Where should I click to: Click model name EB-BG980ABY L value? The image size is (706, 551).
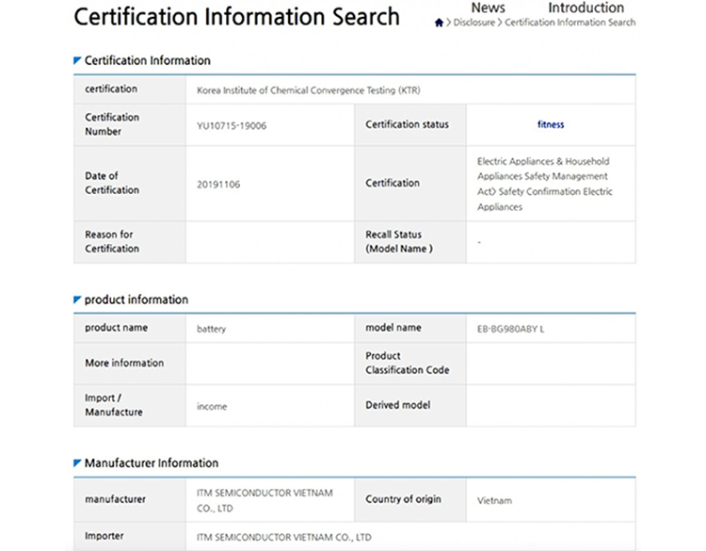(x=510, y=330)
